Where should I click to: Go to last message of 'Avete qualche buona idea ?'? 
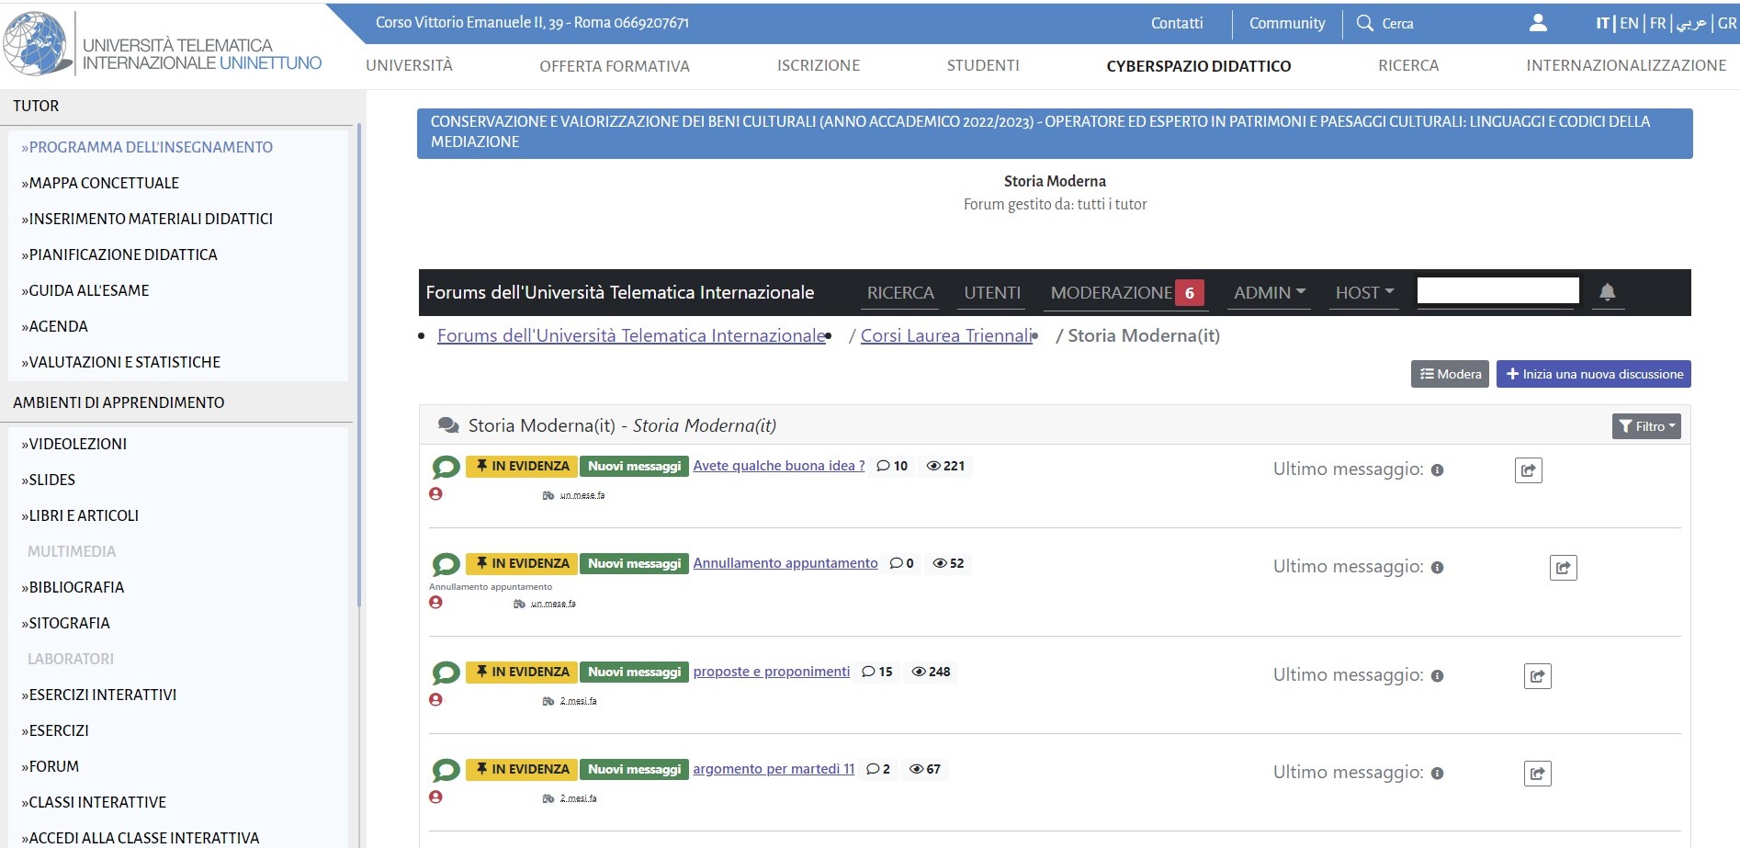pyautogui.click(x=1528, y=470)
